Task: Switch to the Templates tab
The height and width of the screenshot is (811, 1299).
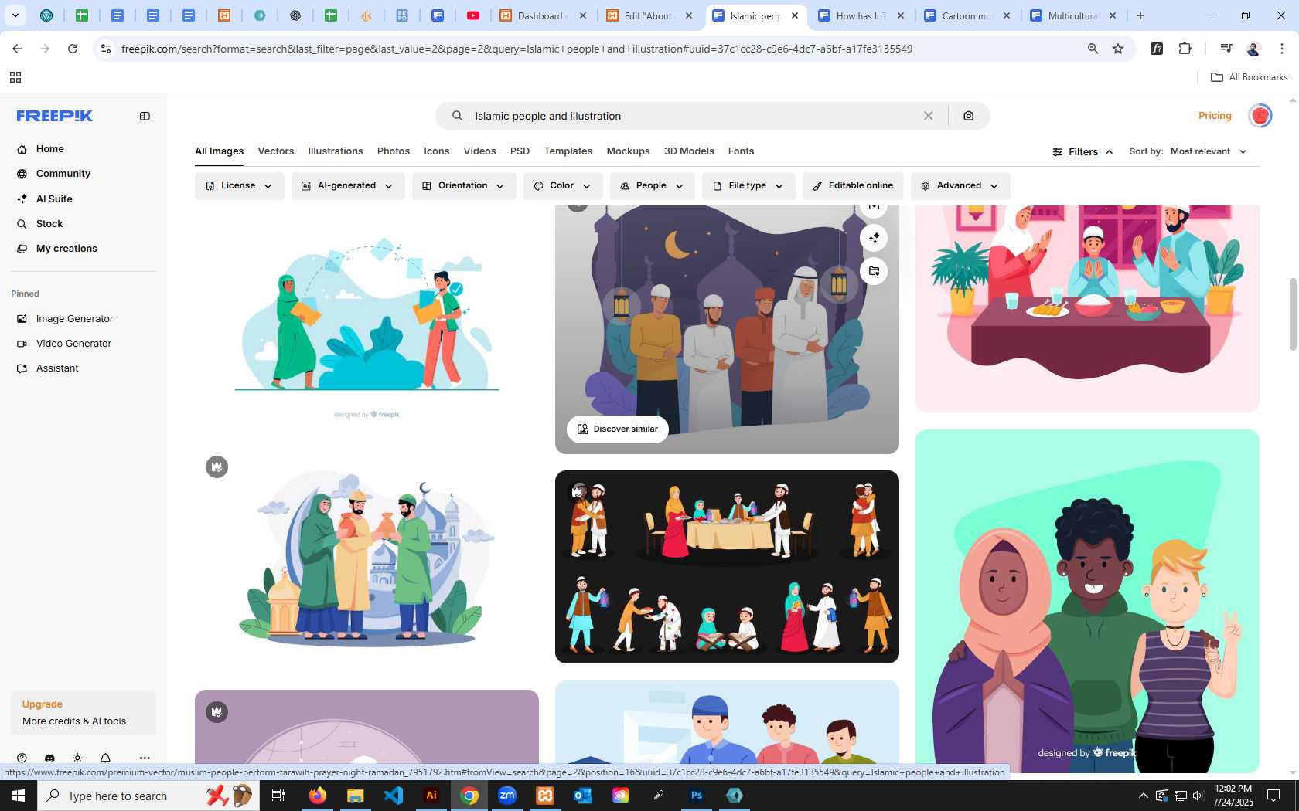Action: (568, 151)
